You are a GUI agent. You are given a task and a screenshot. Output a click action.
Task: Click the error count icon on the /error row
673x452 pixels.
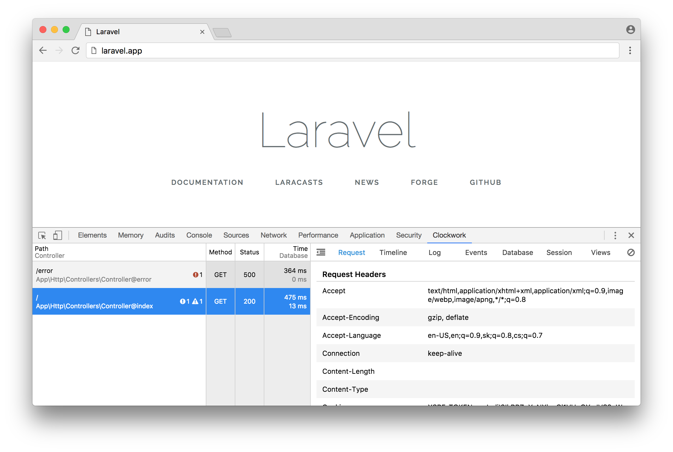point(196,275)
